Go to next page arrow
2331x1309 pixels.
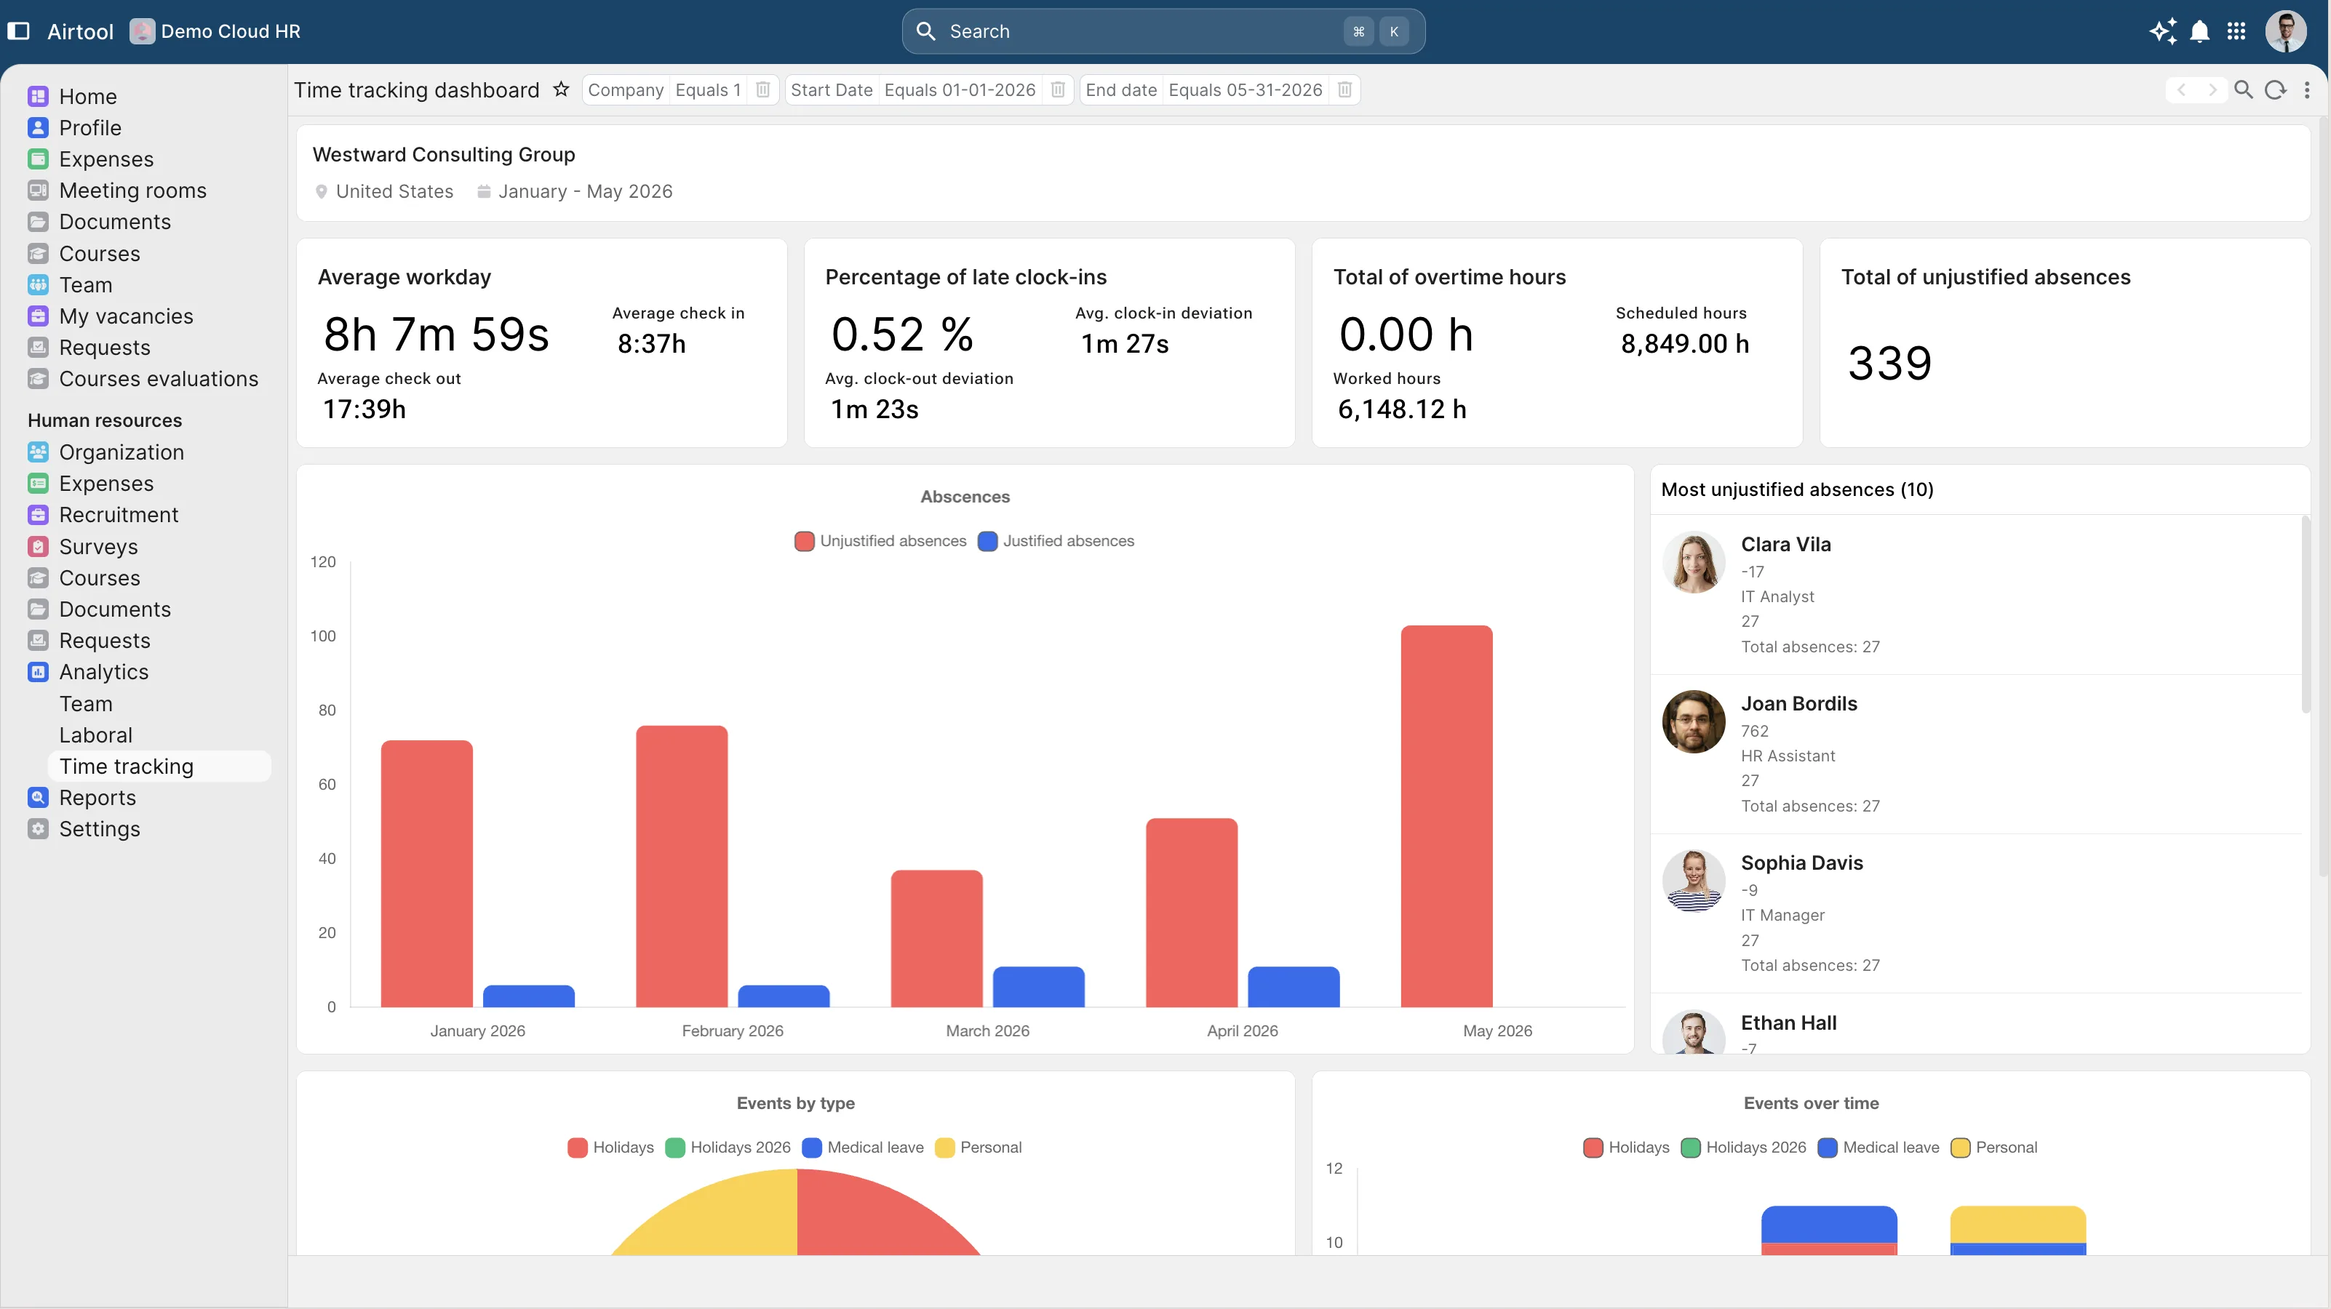click(2212, 89)
